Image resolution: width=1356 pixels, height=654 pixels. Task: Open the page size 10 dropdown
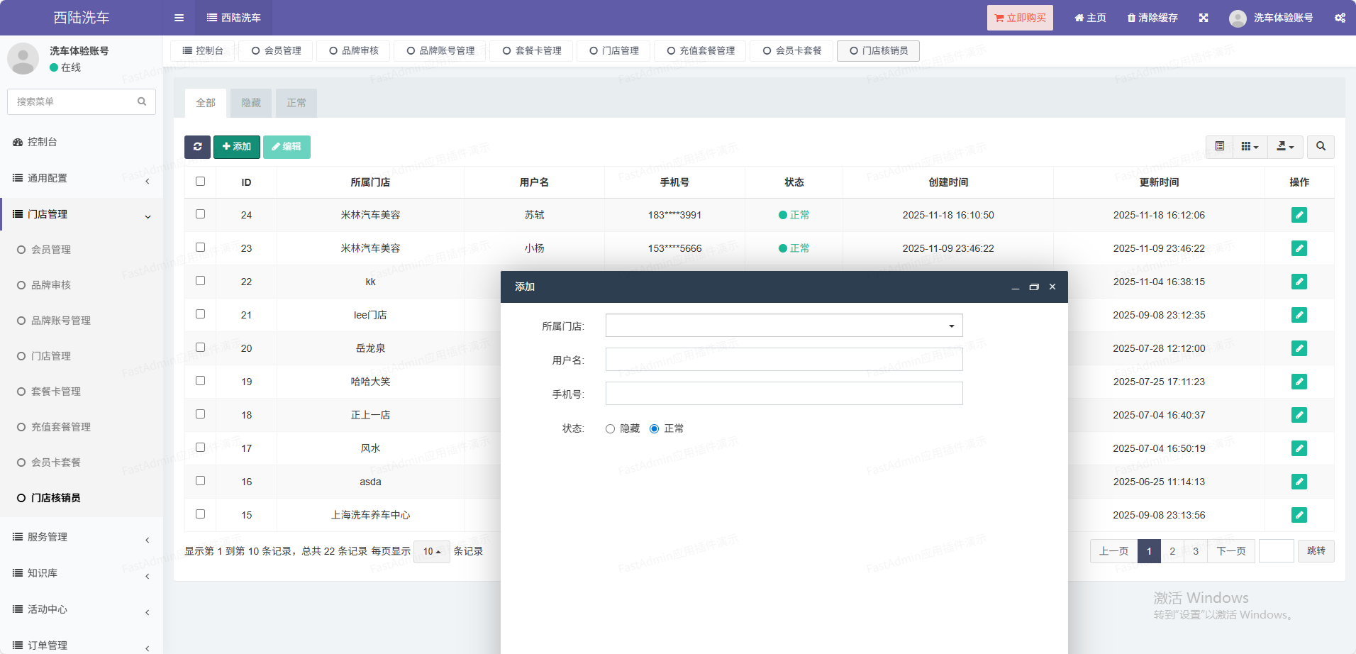pyautogui.click(x=431, y=551)
